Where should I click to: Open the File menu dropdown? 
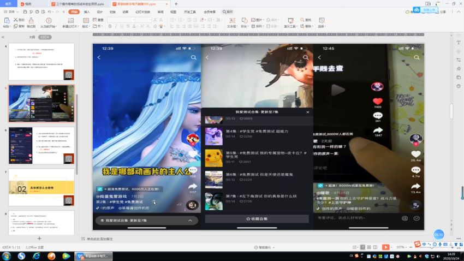tap(11, 12)
